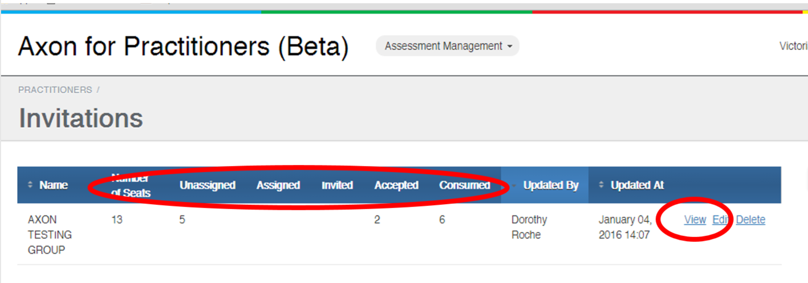The image size is (808, 283).
Task: Click the Unassigned column header
Action: tap(207, 185)
